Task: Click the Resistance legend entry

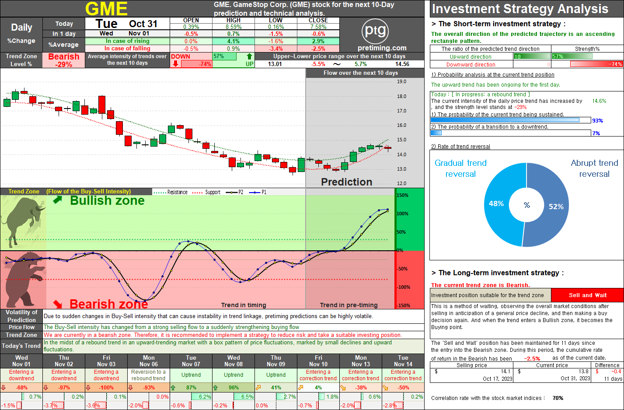Action: (x=171, y=192)
